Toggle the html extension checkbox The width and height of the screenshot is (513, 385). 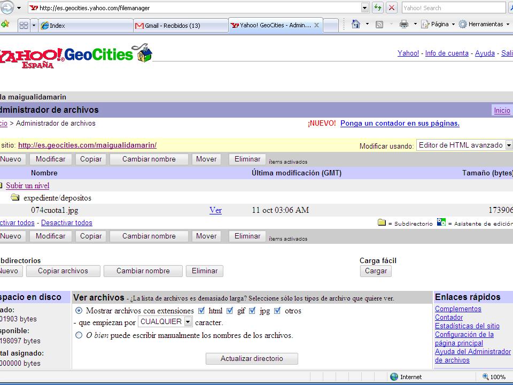click(x=201, y=311)
